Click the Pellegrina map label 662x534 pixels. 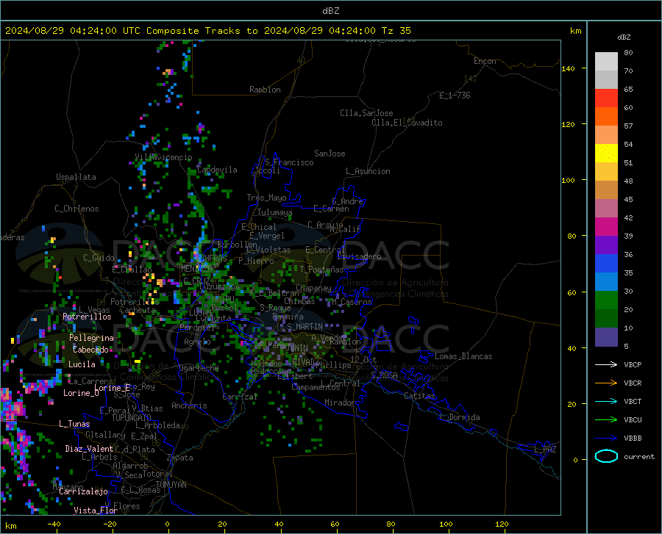pos(91,338)
